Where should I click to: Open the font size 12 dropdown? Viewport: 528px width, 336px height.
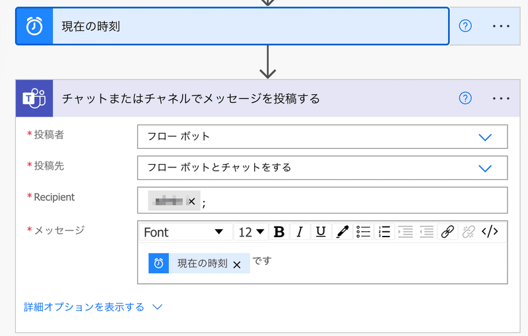251,232
